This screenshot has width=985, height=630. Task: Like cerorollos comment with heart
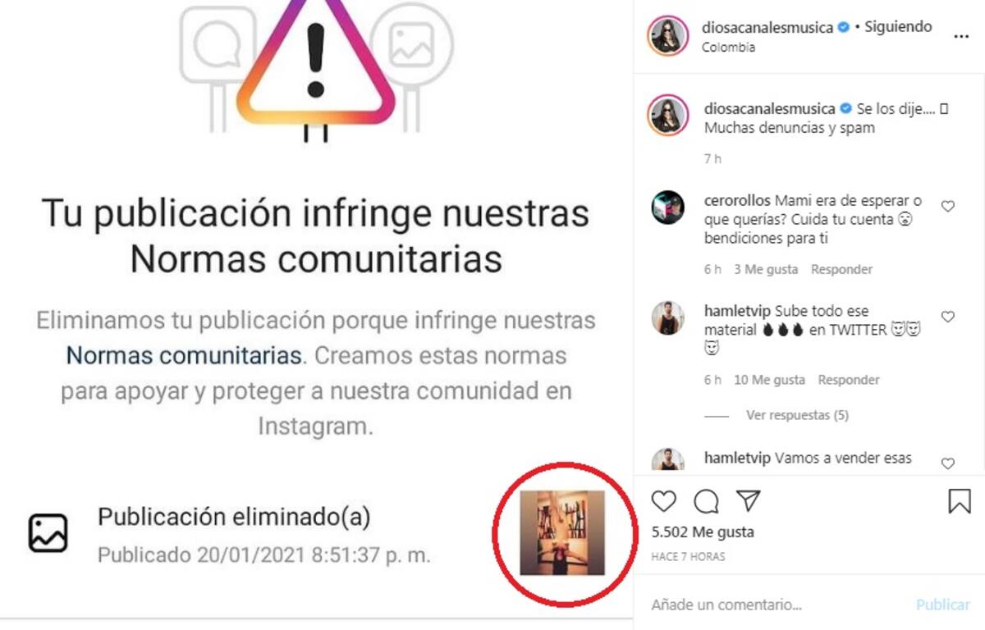pos(948,207)
